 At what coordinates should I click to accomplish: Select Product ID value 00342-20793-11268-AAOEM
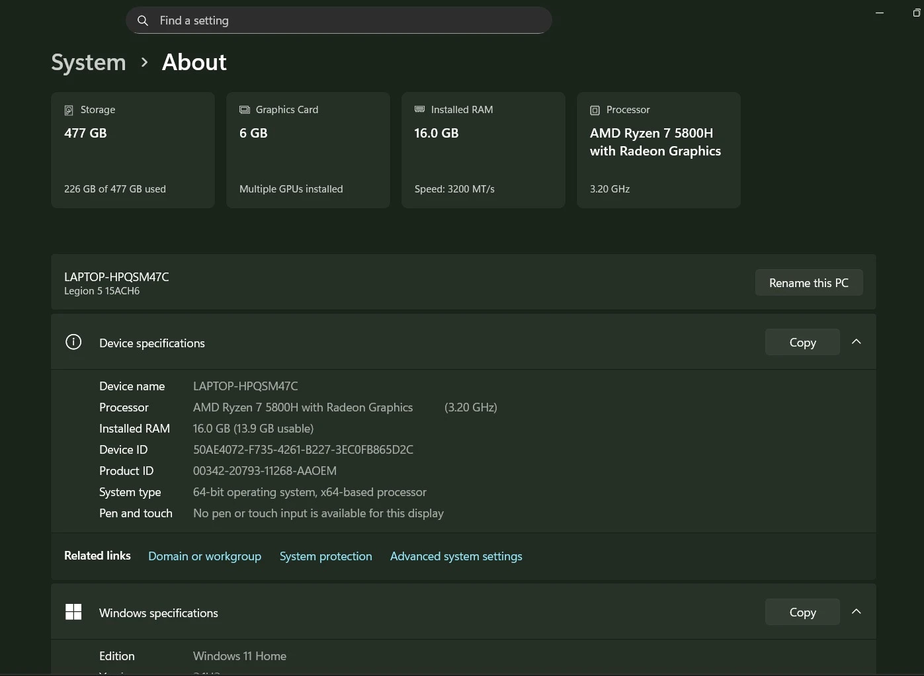point(265,471)
